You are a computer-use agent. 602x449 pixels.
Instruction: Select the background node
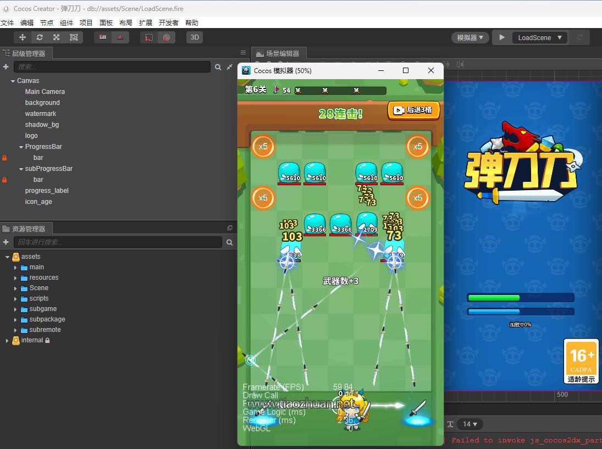[x=42, y=102]
